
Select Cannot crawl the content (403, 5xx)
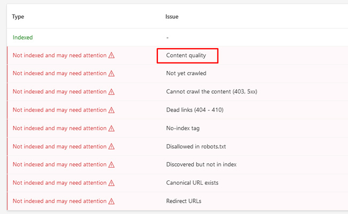click(212, 92)
